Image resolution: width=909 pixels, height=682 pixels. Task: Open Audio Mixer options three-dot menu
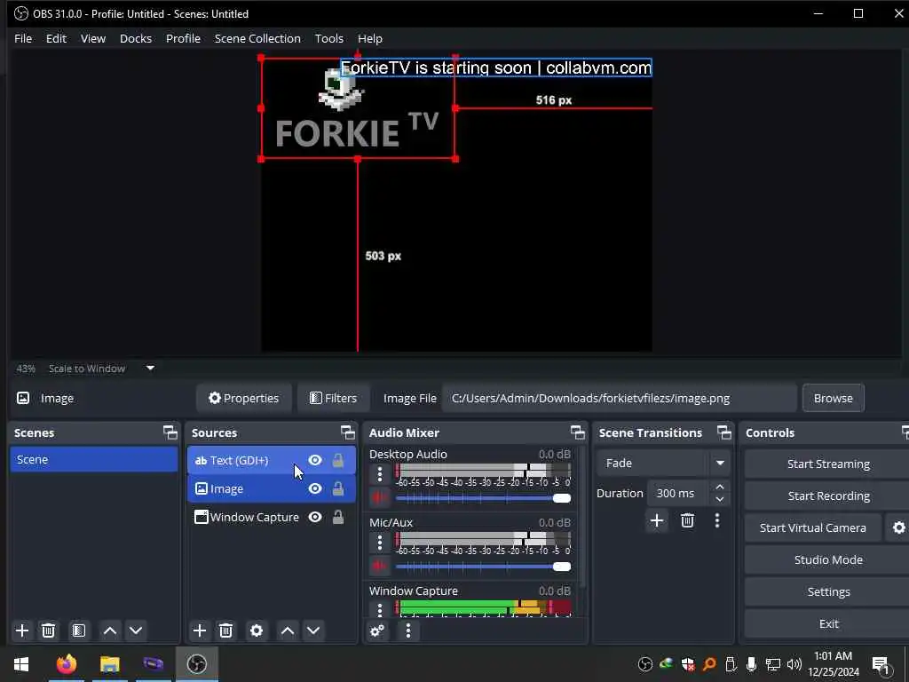click(408, 630)
